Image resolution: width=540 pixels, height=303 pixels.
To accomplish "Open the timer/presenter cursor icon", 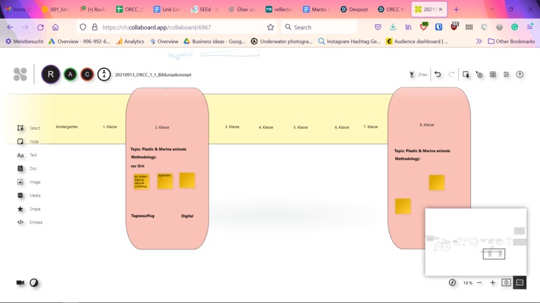I will [480, 74].
